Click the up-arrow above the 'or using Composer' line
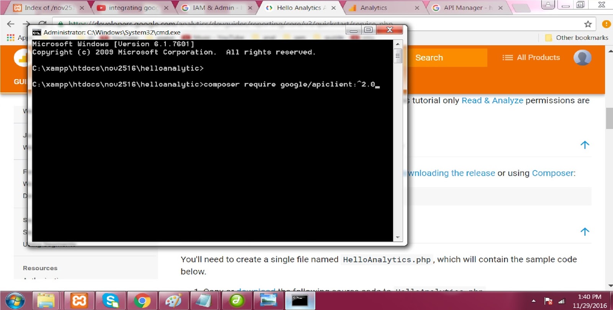The width and height of the screenshot is (613, 310). tap(585, 145)
